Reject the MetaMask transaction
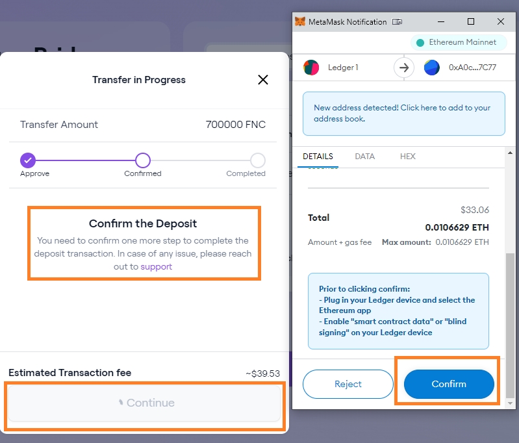This screenshot has height=443, width=519. (348, 384)
